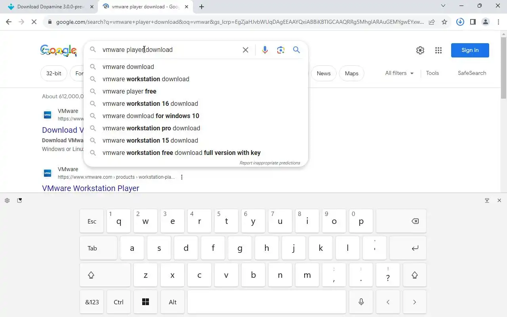Tap the keyboard dictation microphone key
The image size is (507, 317).
tap(361, 302)
